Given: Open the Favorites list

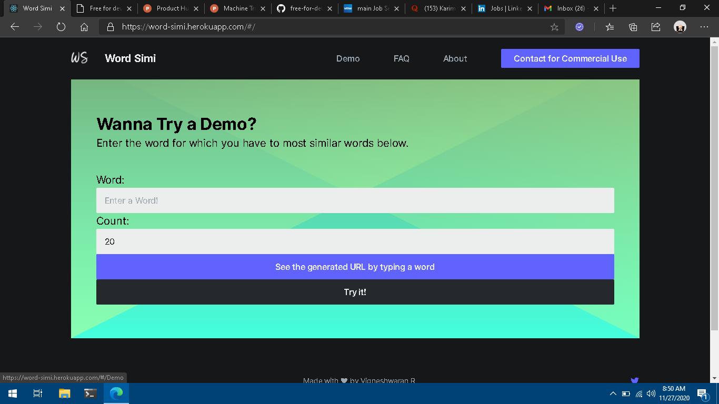Looking at the screenshot, I should [610, 27].
